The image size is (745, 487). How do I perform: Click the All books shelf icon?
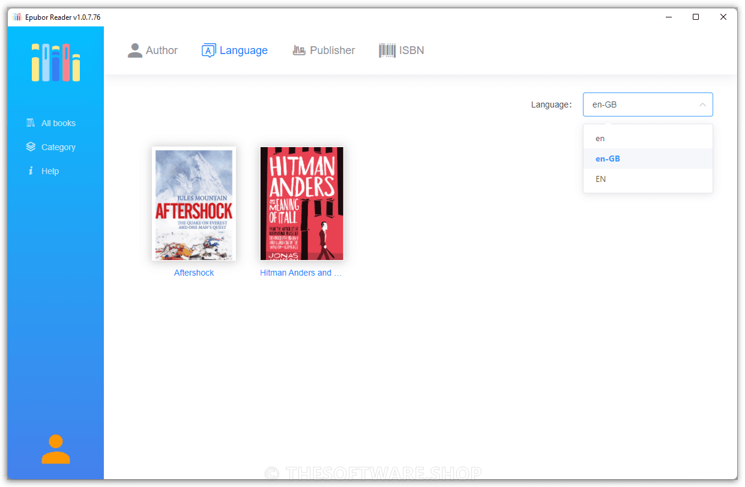(x=31, y=123)
